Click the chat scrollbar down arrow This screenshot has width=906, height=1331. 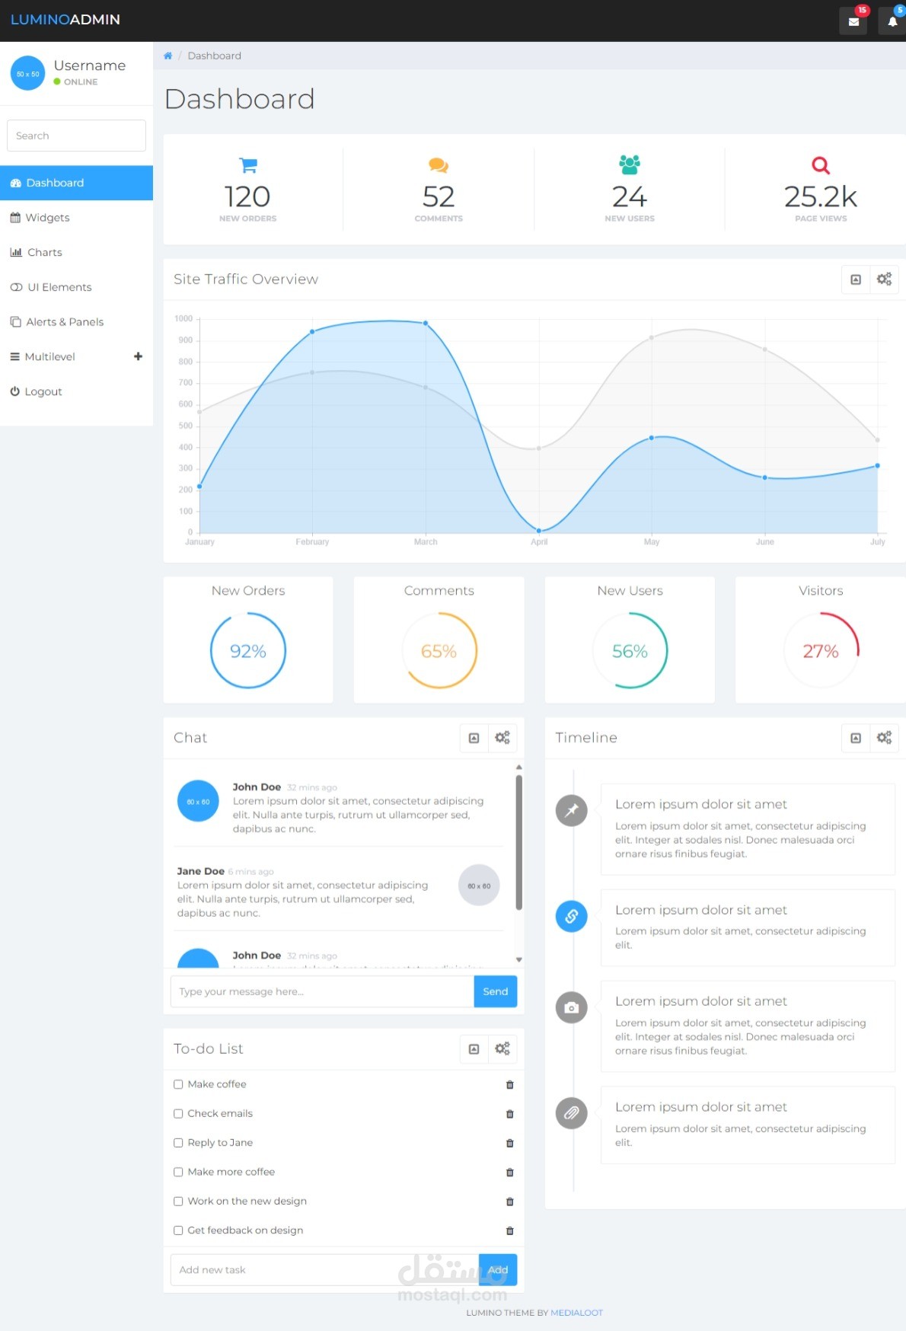pyautogui.click(x=519, y=959)
